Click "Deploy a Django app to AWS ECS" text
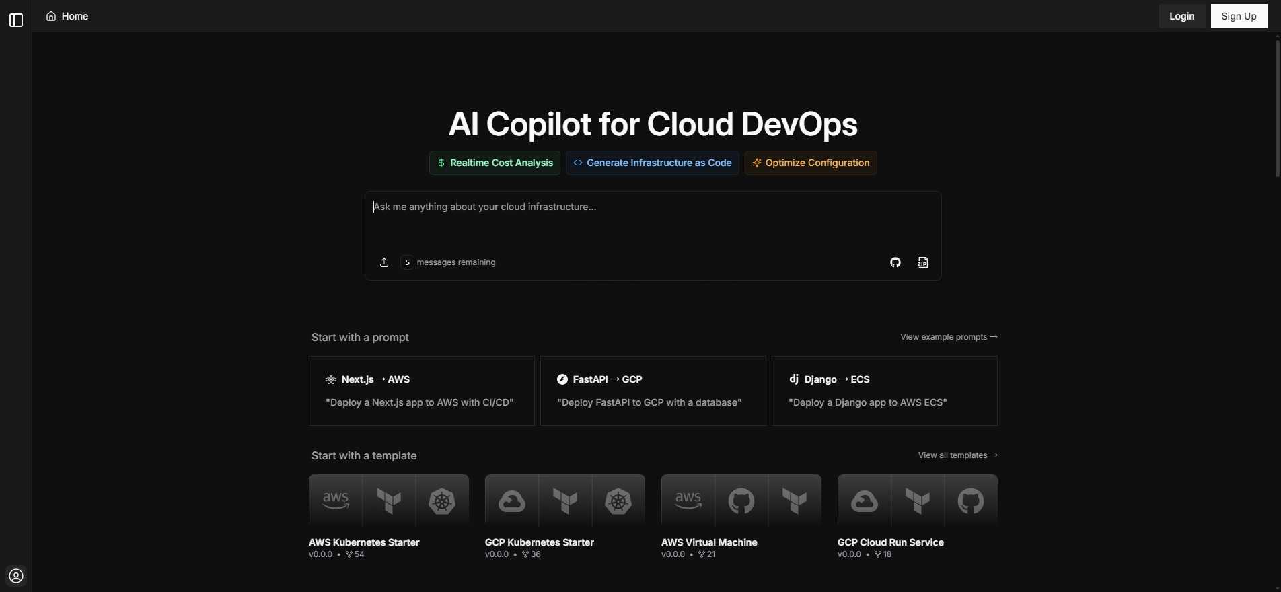This screenshot has width=1281, height=592. [868, 402]
